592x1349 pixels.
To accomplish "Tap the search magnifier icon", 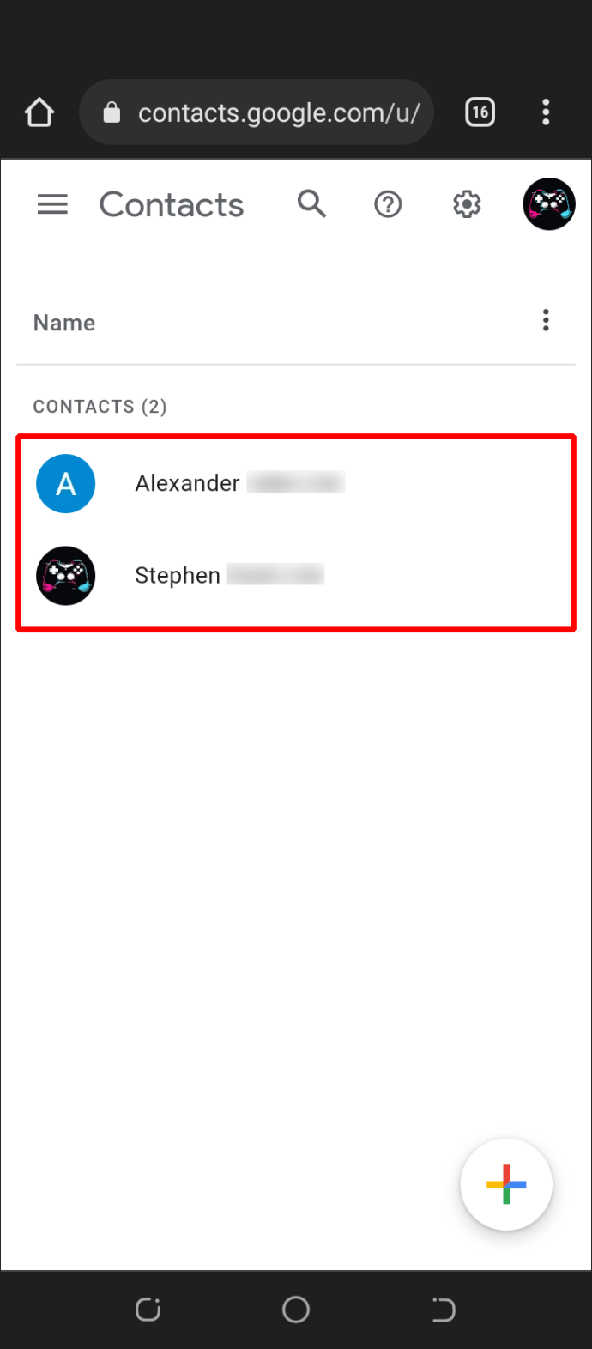I will point(311,204).
